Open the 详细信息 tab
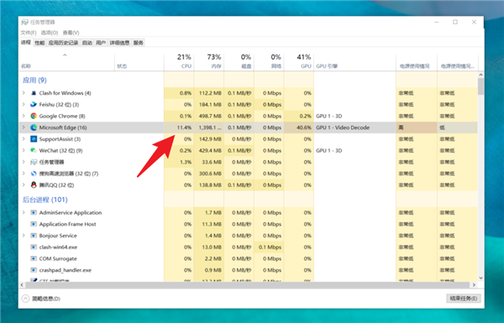 [119, 43]
